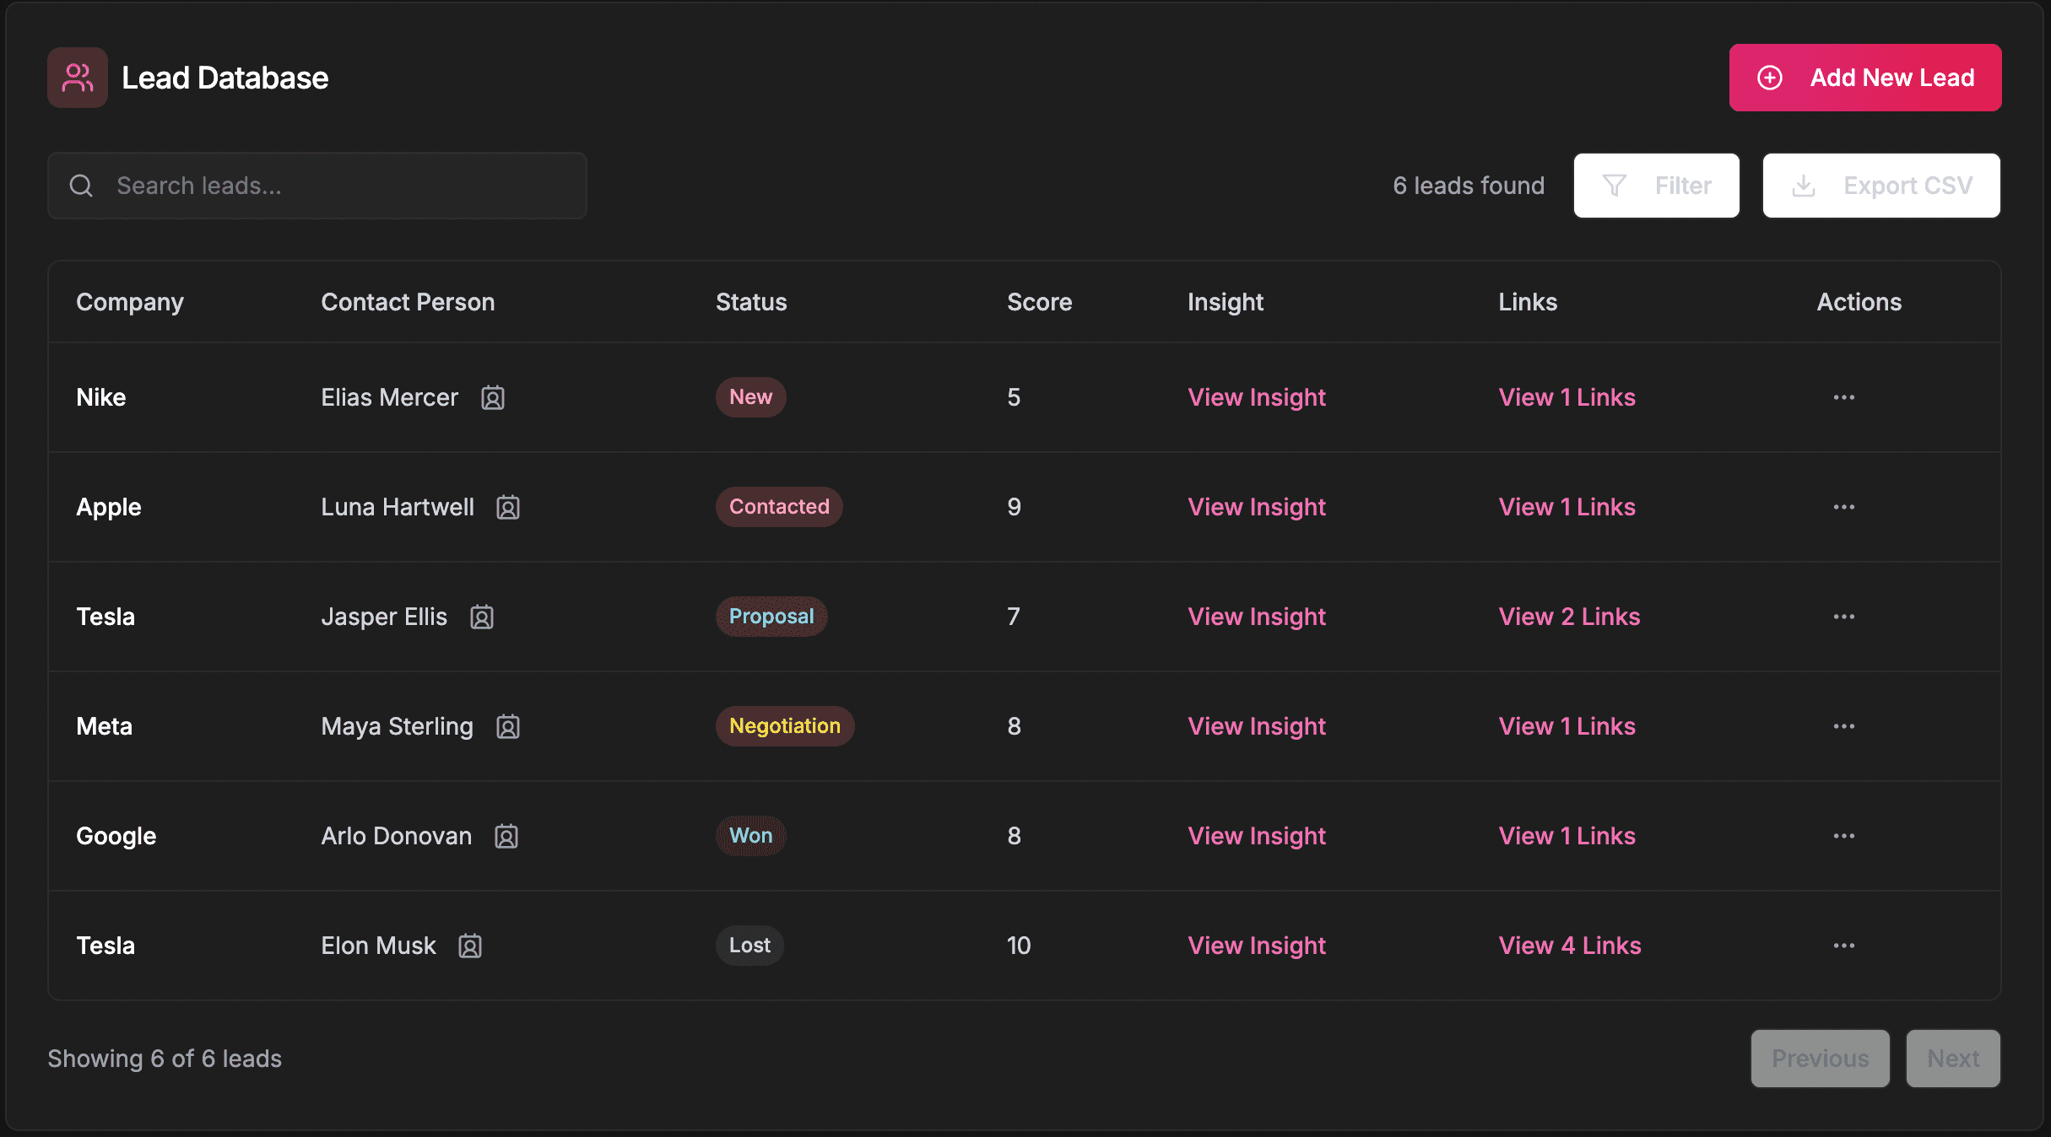Viewport: 2051px width, 1137px height.
Task: Click the Score column header
Action: click(x=1039, y=302)
